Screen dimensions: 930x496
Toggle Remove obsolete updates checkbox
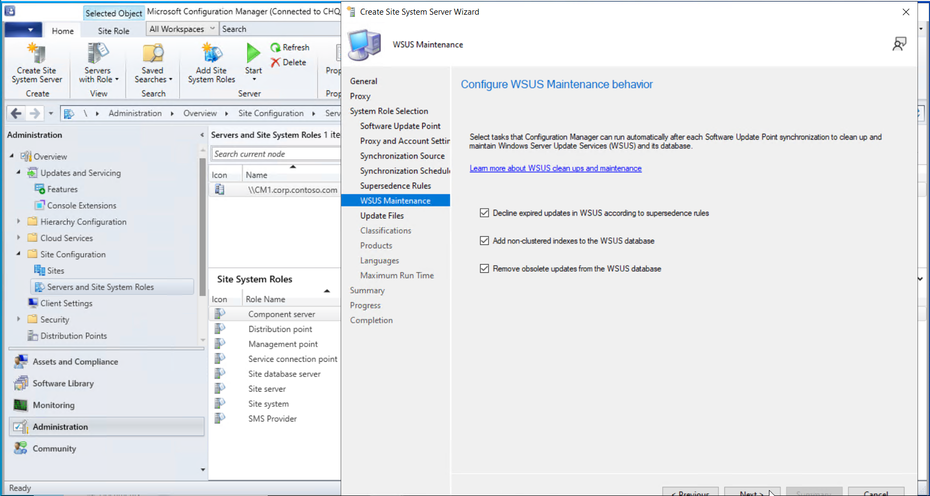pyautogui.click(x=484, y=268)
